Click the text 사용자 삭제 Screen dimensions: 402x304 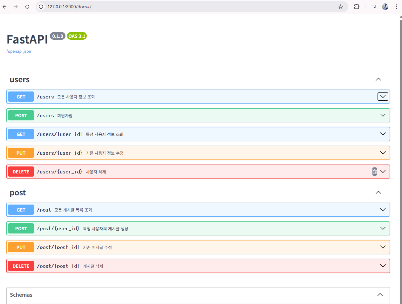tap(96, 172)
